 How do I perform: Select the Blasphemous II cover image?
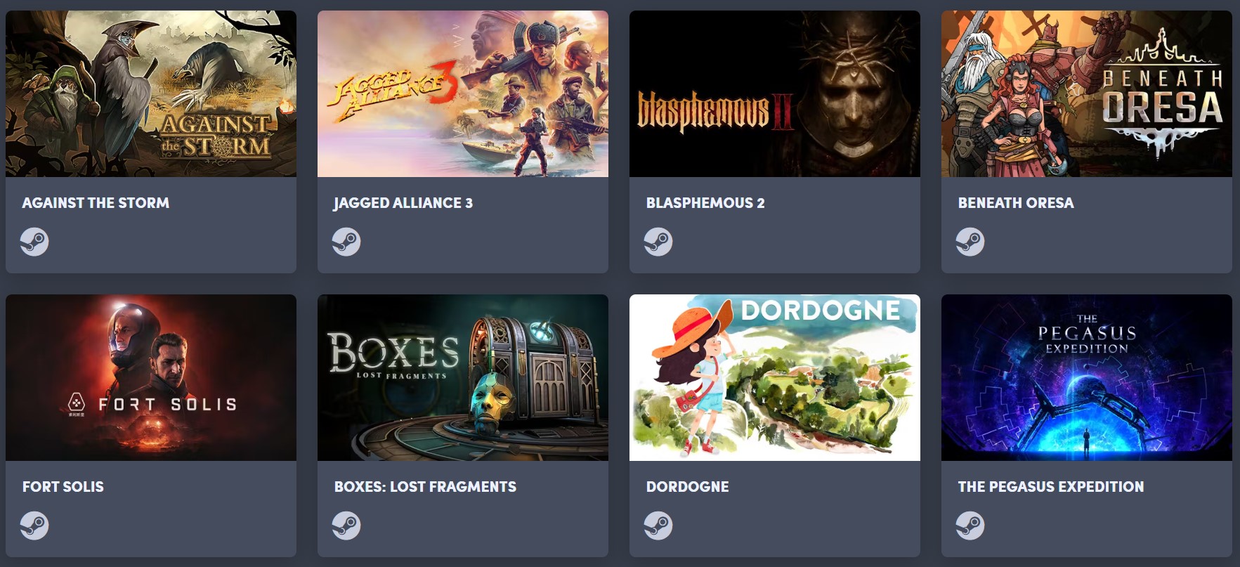click(x=775, y=93)
